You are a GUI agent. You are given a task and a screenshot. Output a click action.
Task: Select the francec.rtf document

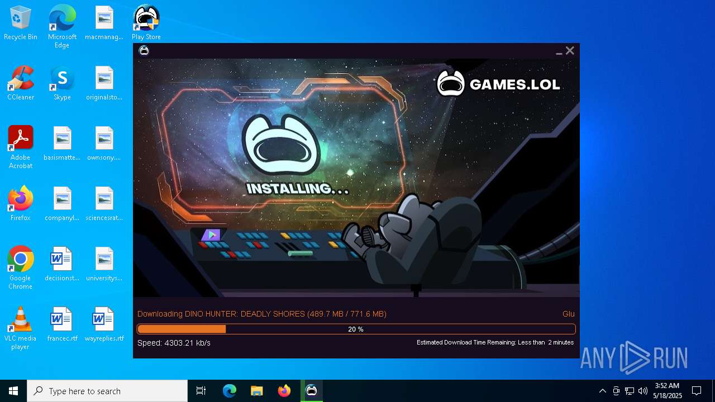click(62, 325)
